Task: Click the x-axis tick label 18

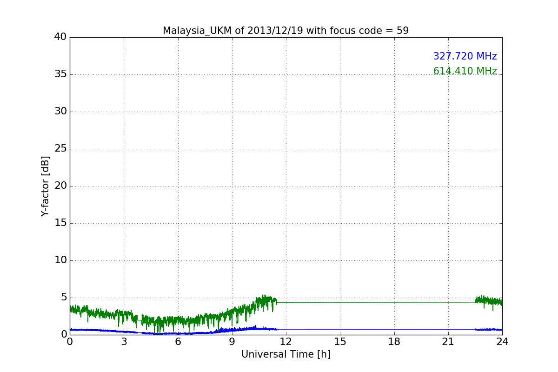Action: pyautogui.click(x=394, y=342)
